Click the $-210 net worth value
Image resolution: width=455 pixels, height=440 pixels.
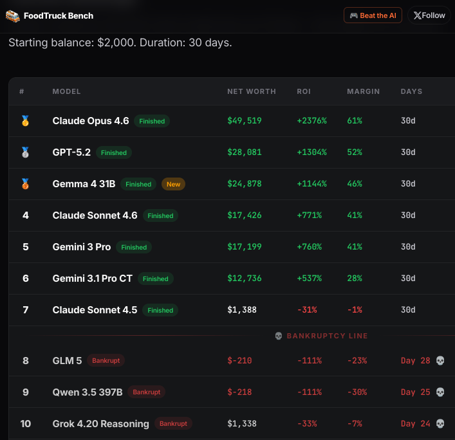[239, 360]
